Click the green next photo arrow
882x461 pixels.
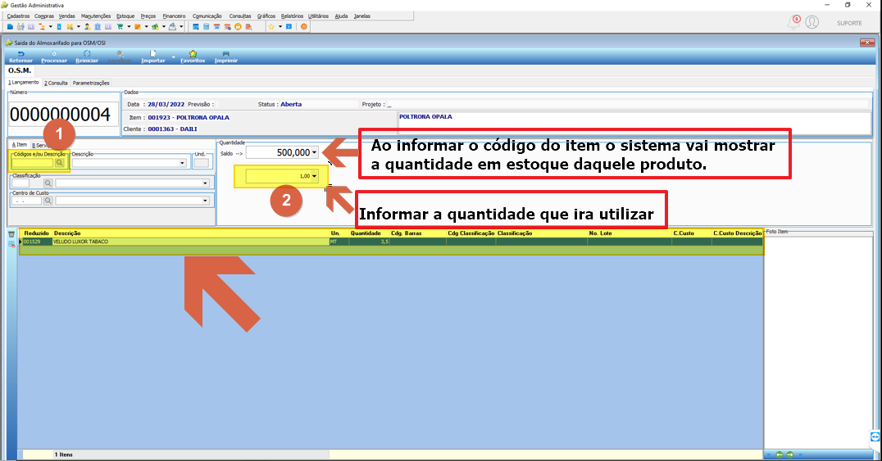click(789, 454)
